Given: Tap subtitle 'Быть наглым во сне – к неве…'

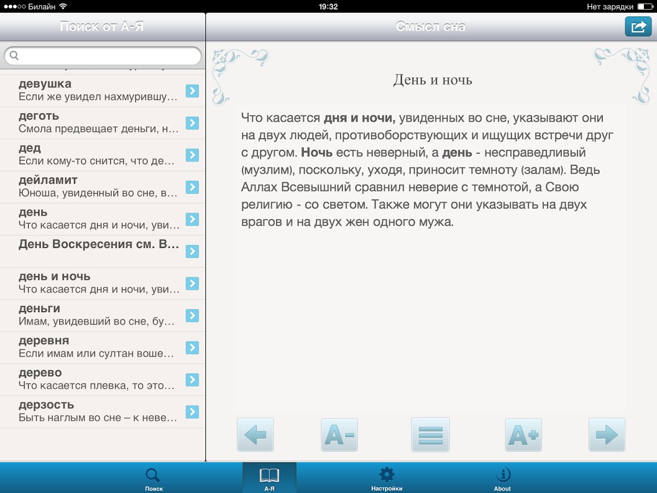Looking at the screenshot, I should tap(99, 417).
